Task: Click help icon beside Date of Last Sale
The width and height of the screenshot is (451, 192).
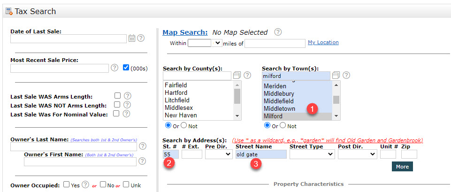Action: (141, 38)
